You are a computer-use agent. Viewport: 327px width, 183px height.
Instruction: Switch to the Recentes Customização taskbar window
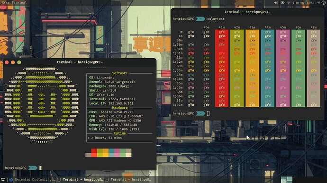(35, 180)
